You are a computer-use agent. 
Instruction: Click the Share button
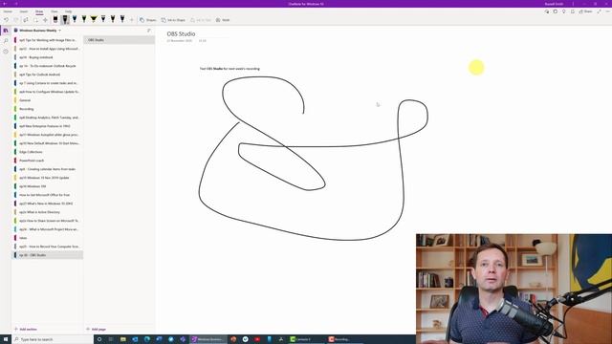(x=585, y=11)
